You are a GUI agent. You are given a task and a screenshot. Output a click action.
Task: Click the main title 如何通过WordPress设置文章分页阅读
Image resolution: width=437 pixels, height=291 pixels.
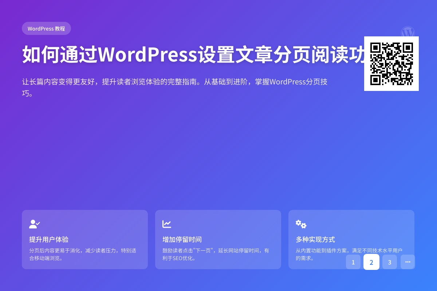point(193,55)
